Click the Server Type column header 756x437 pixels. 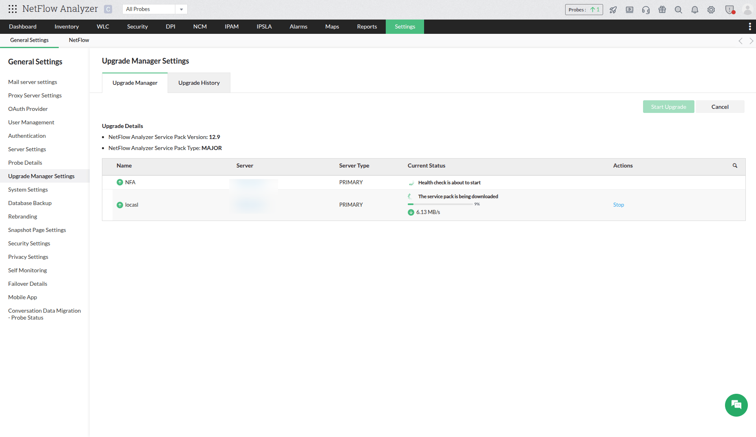click(354, 166)
